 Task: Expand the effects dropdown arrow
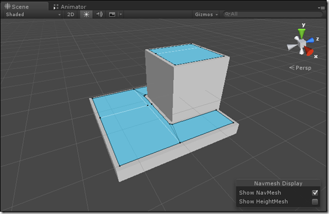coord(121,15)
